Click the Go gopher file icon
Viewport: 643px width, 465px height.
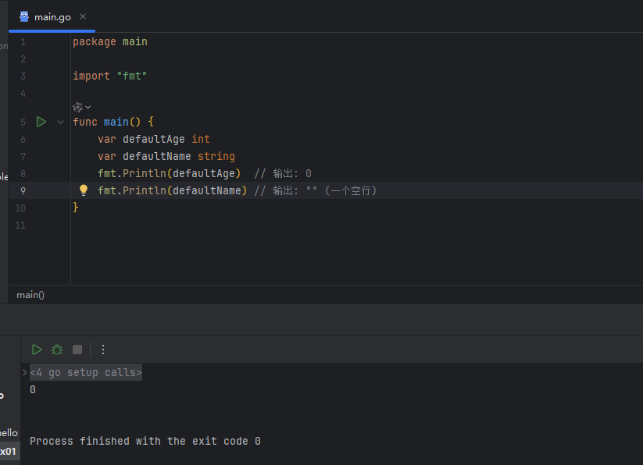(x=24, y=16)
